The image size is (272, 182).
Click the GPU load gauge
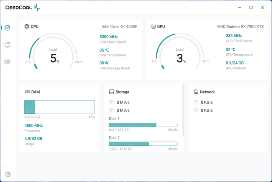click(x=180, y=51)
